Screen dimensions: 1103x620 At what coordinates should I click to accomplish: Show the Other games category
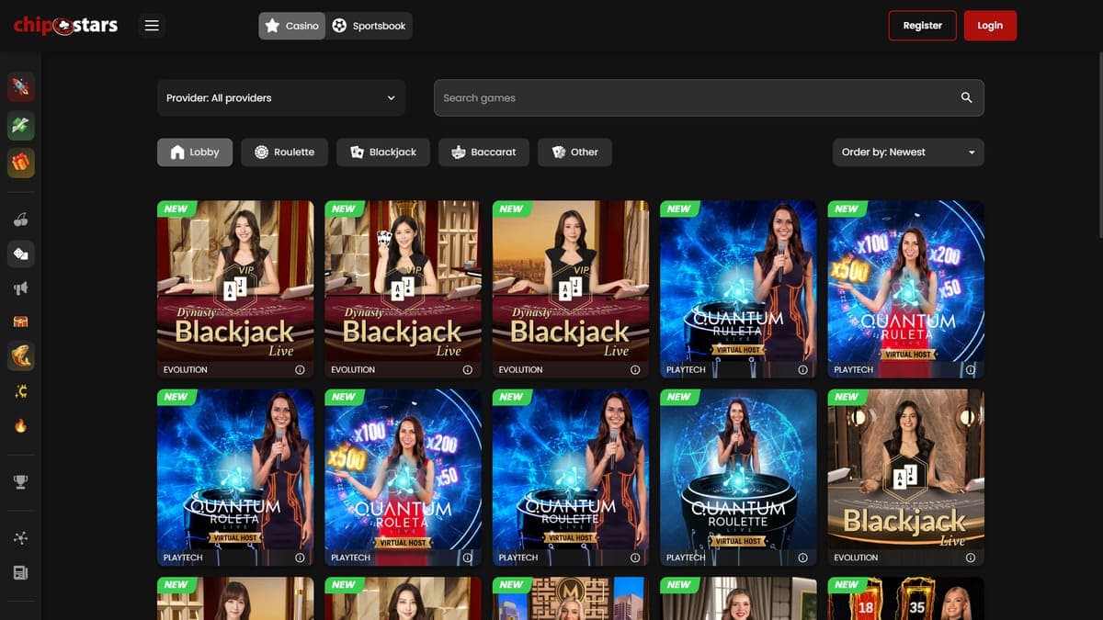pyautogui.click(x=575, y=152)
